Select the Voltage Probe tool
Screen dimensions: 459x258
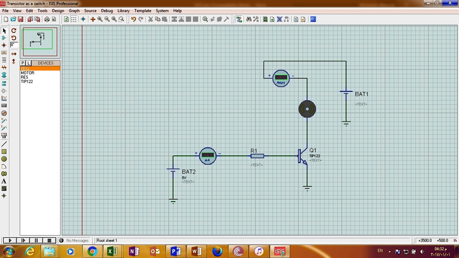(4, 120)
